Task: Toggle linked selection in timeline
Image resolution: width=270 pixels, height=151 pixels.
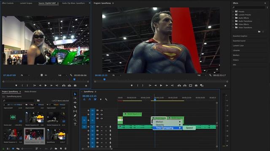Action: (95, 99)
